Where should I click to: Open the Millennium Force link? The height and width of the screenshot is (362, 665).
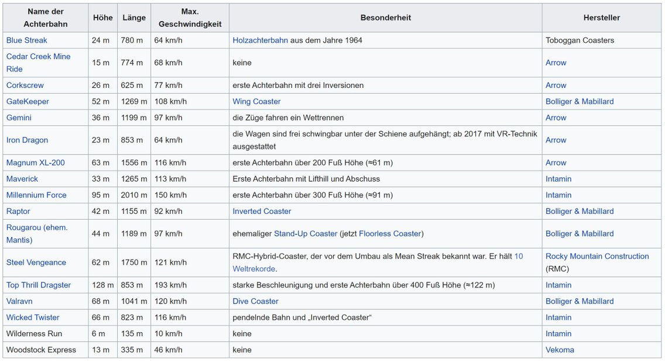click(x=36, y=195)
